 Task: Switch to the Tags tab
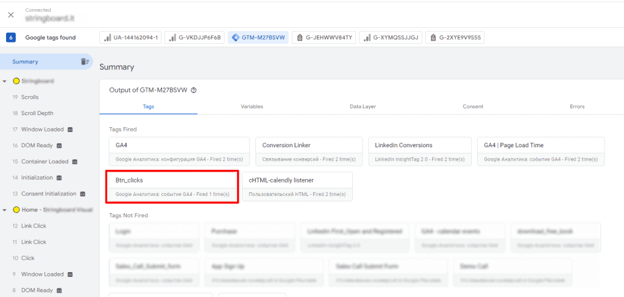click(x=149, y=107)
